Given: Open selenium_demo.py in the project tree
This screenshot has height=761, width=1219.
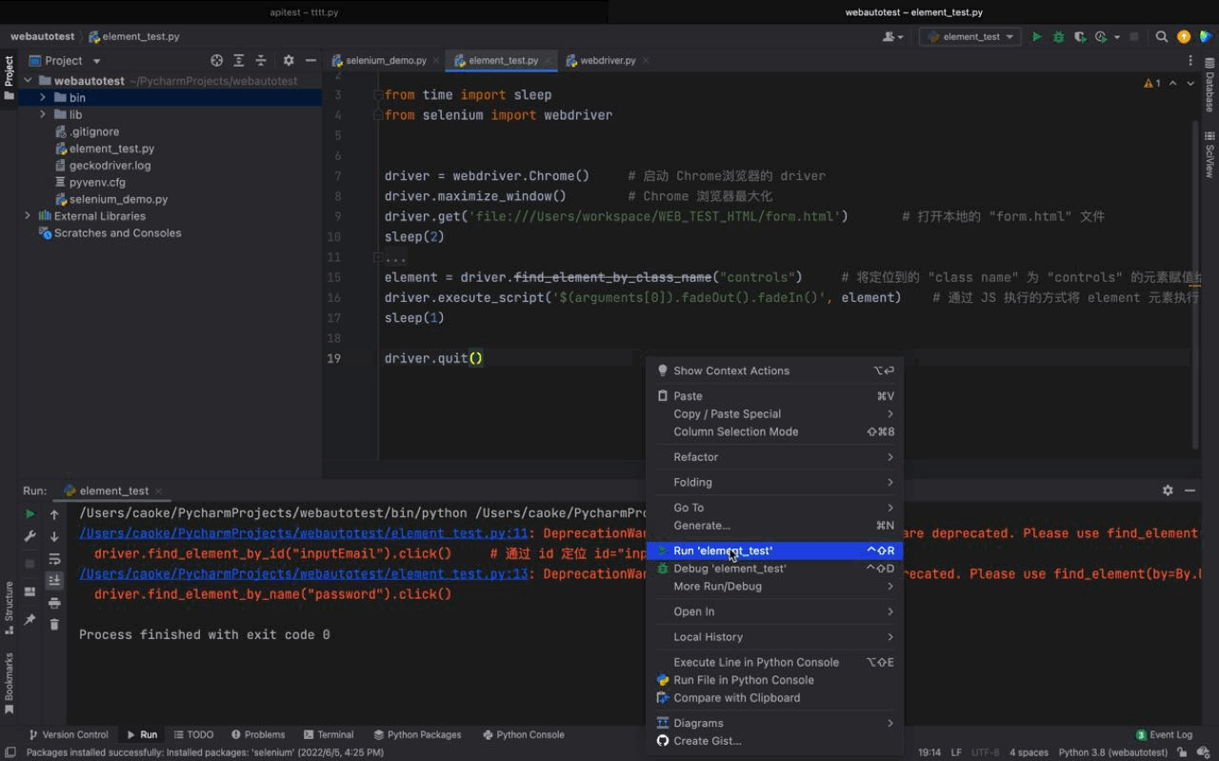Looking at the screenshot, I should [x=118, y=199].
